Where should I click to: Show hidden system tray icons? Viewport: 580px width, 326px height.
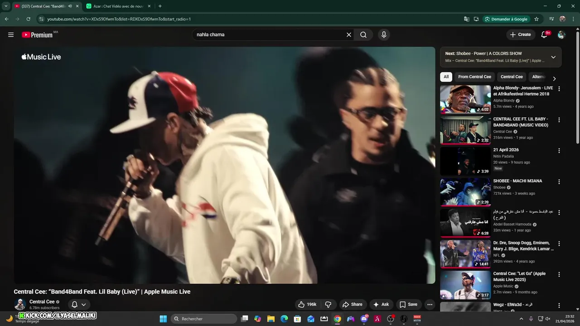[521, 319]
